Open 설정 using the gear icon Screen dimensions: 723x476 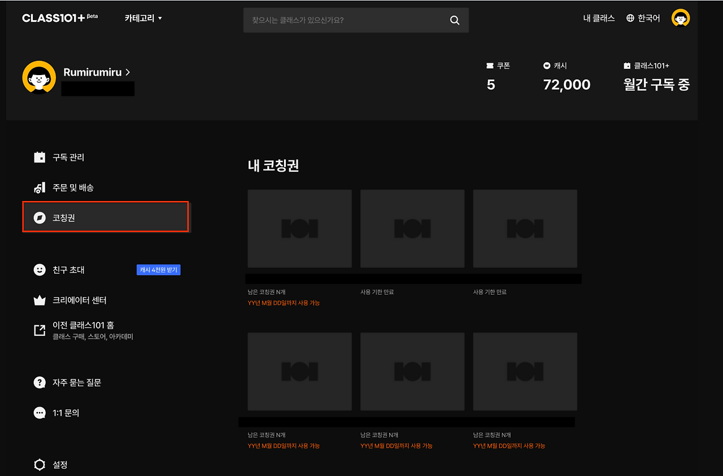pyautogui.click(x=40, y=464)
